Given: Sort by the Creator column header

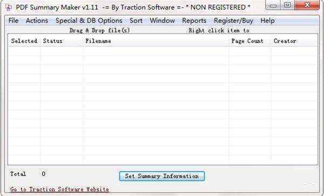Looking at the screenshot, I should 294,41.
